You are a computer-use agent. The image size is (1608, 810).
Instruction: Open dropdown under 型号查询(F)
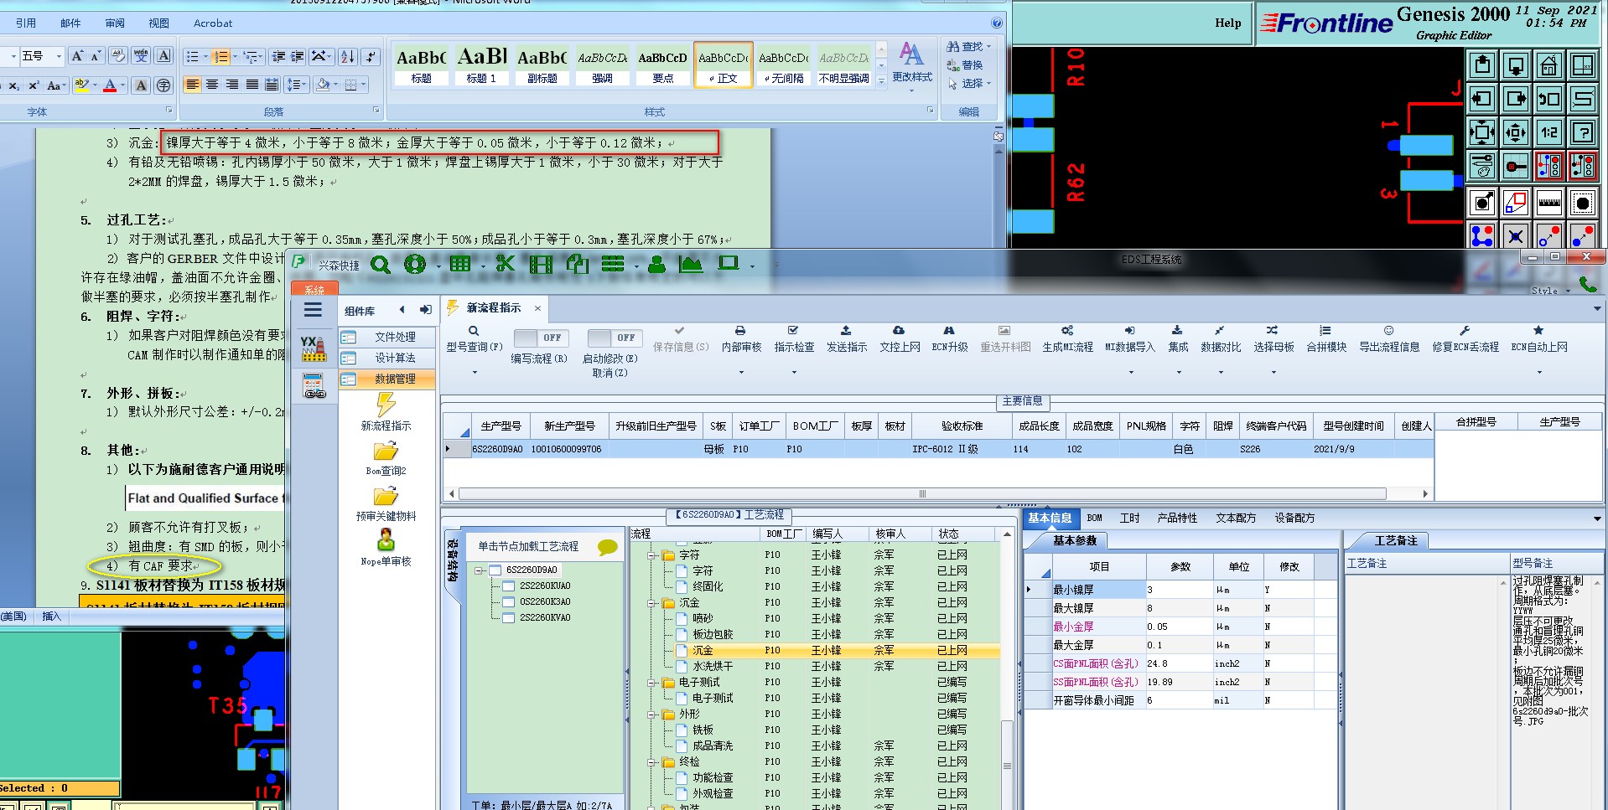(x=475, y=372)
